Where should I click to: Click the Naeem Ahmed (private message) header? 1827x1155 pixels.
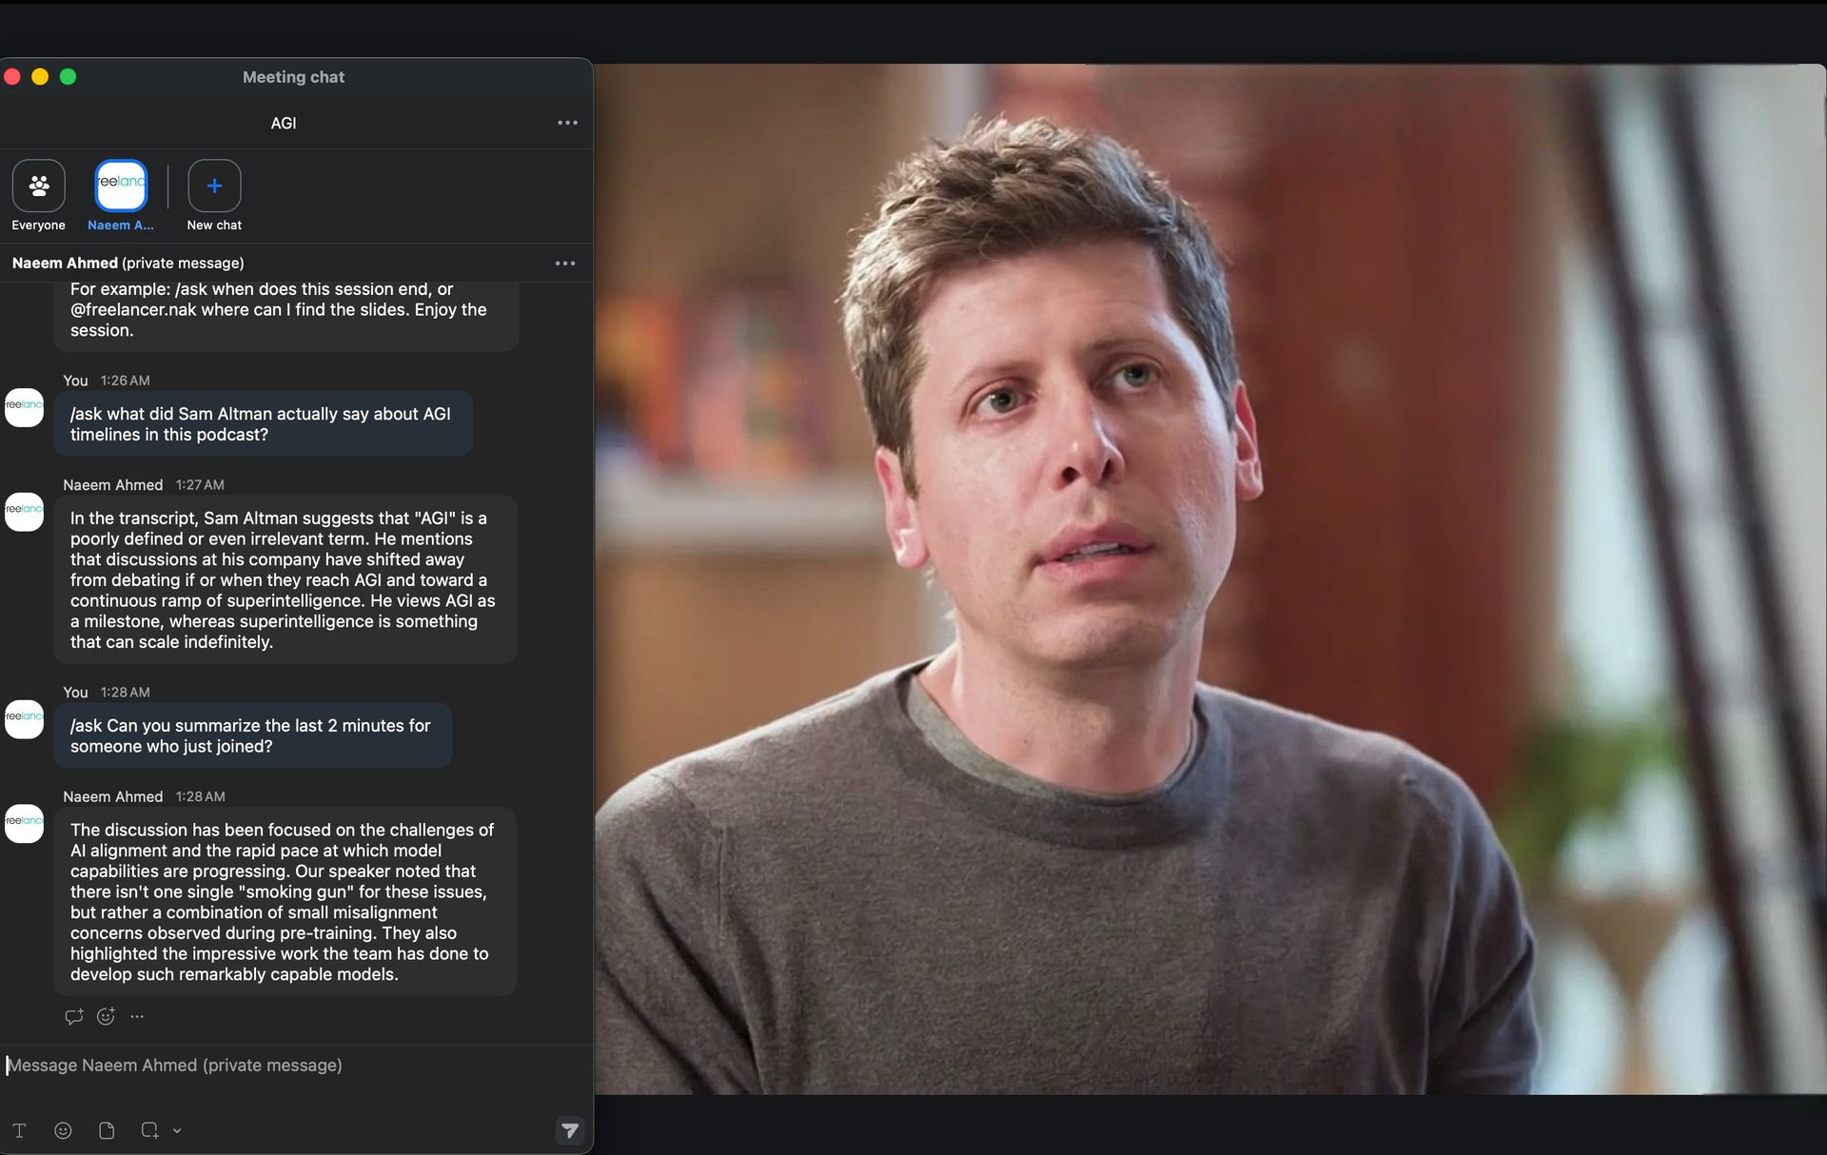tap(128, 264)
